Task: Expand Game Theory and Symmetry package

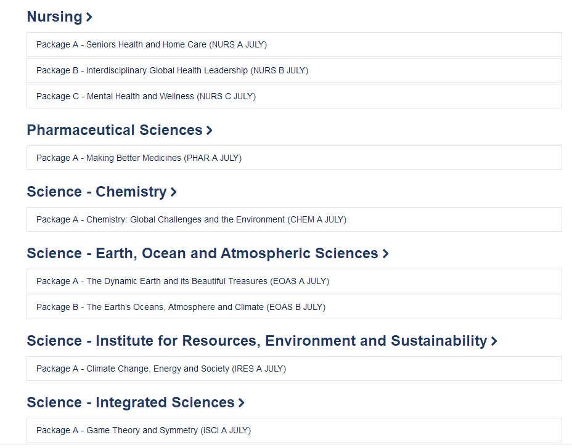Action: 294,431
